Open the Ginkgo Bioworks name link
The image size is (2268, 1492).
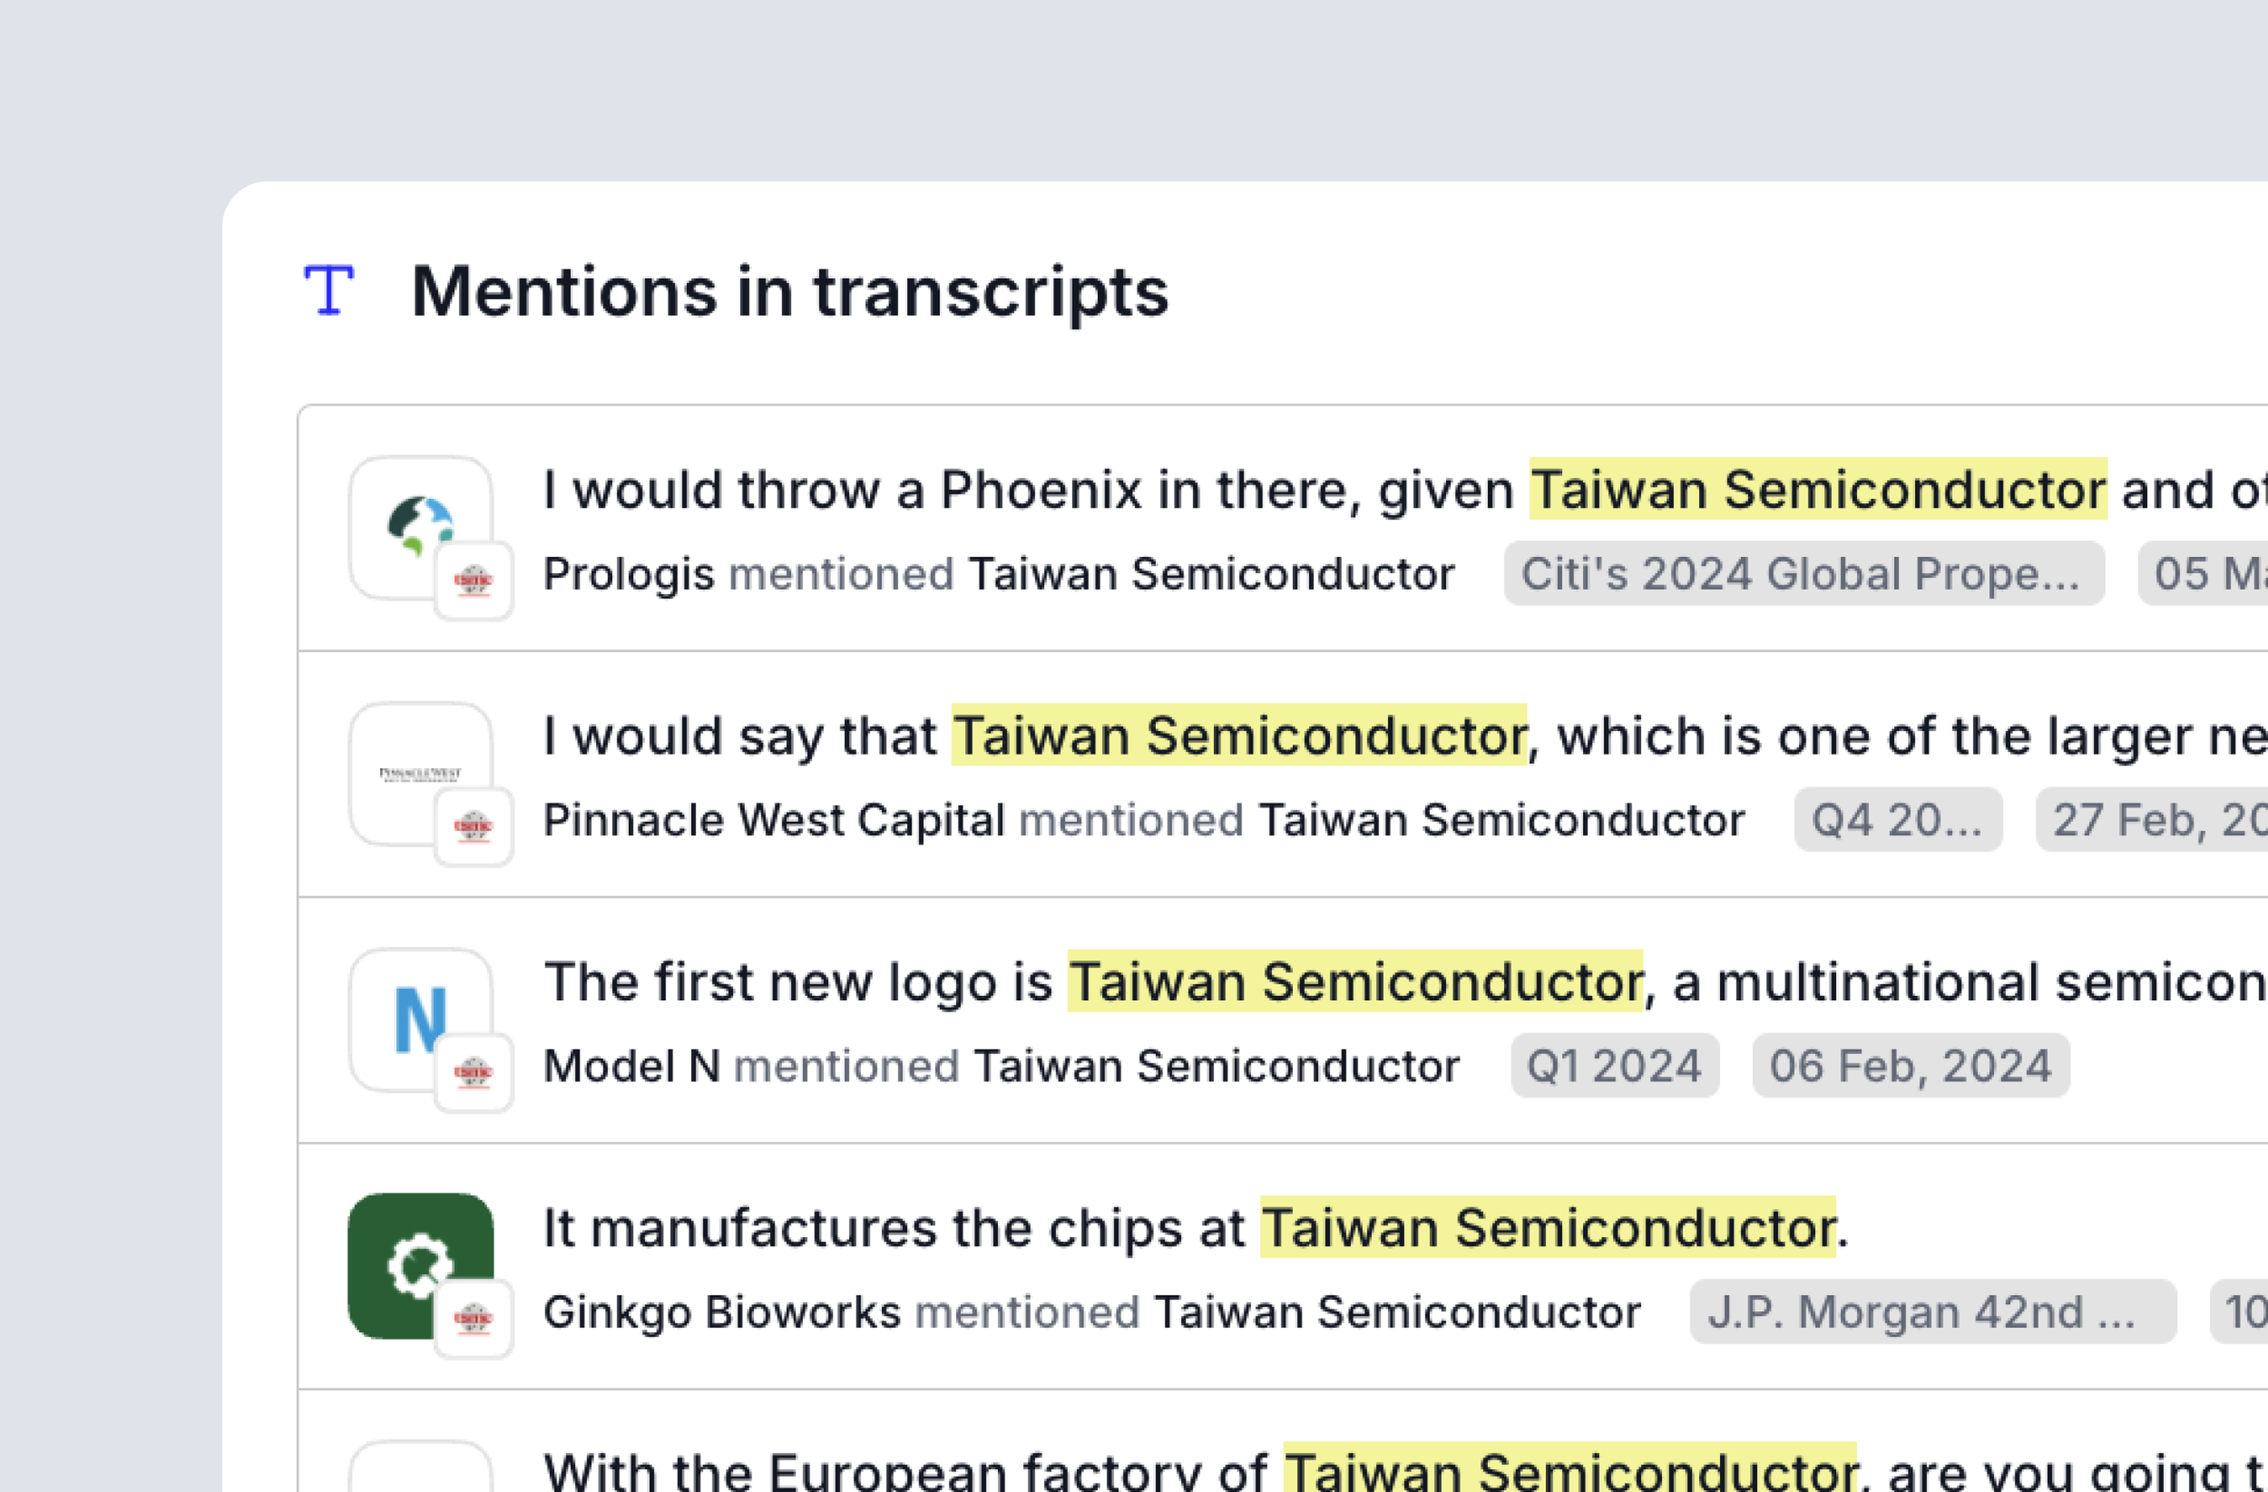721,1312
